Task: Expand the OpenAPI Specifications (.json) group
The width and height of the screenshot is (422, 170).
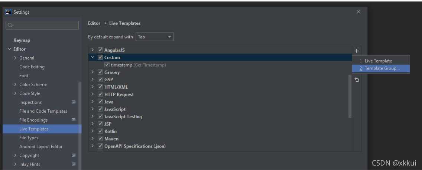Action: 92,146
